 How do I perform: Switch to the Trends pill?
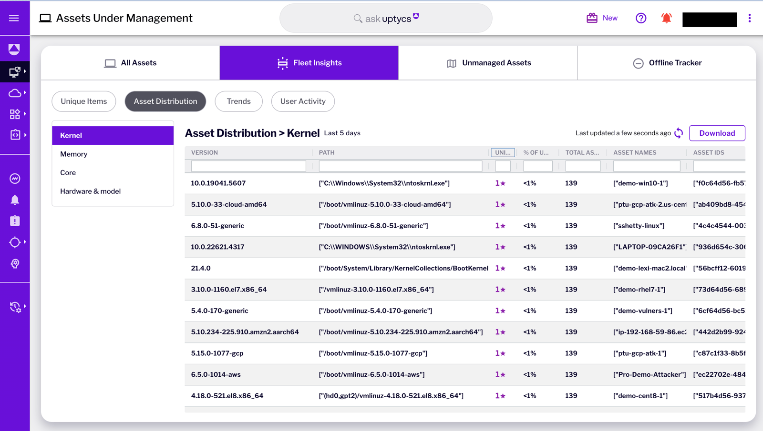tap(239, 101)
